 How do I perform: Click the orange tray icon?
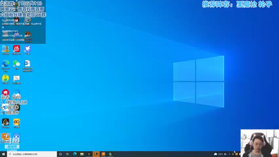tap(236, 154)
